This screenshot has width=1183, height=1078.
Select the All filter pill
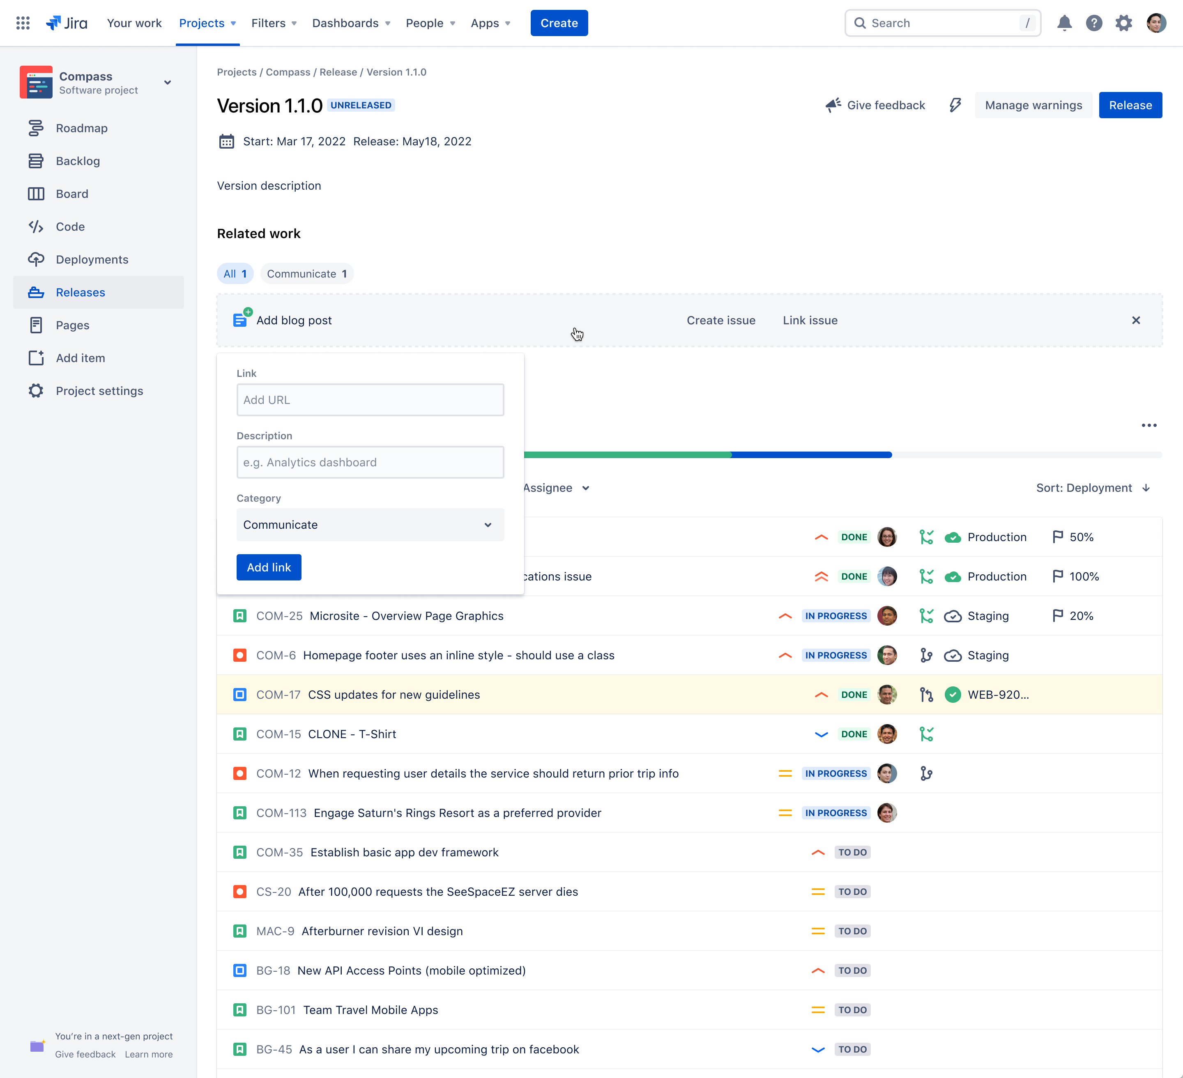[235, 273]
